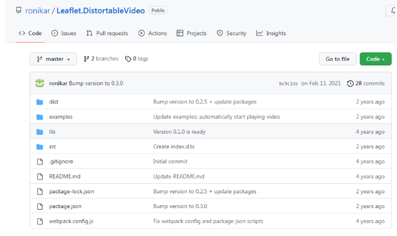Open the package.json file
Image resolution: width=397 pixels, height=236 pixels.
[66, 206]
